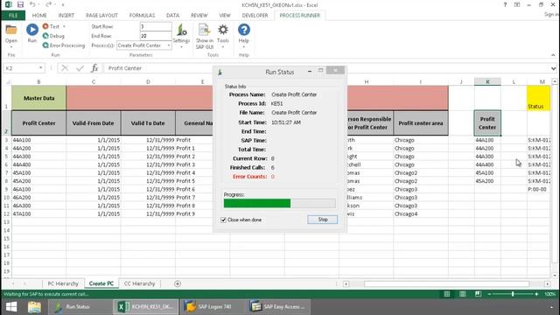Open Excel Help question mark icon
Screen dimensions: 560x315
pyautogui.click(x=505, y=4)
